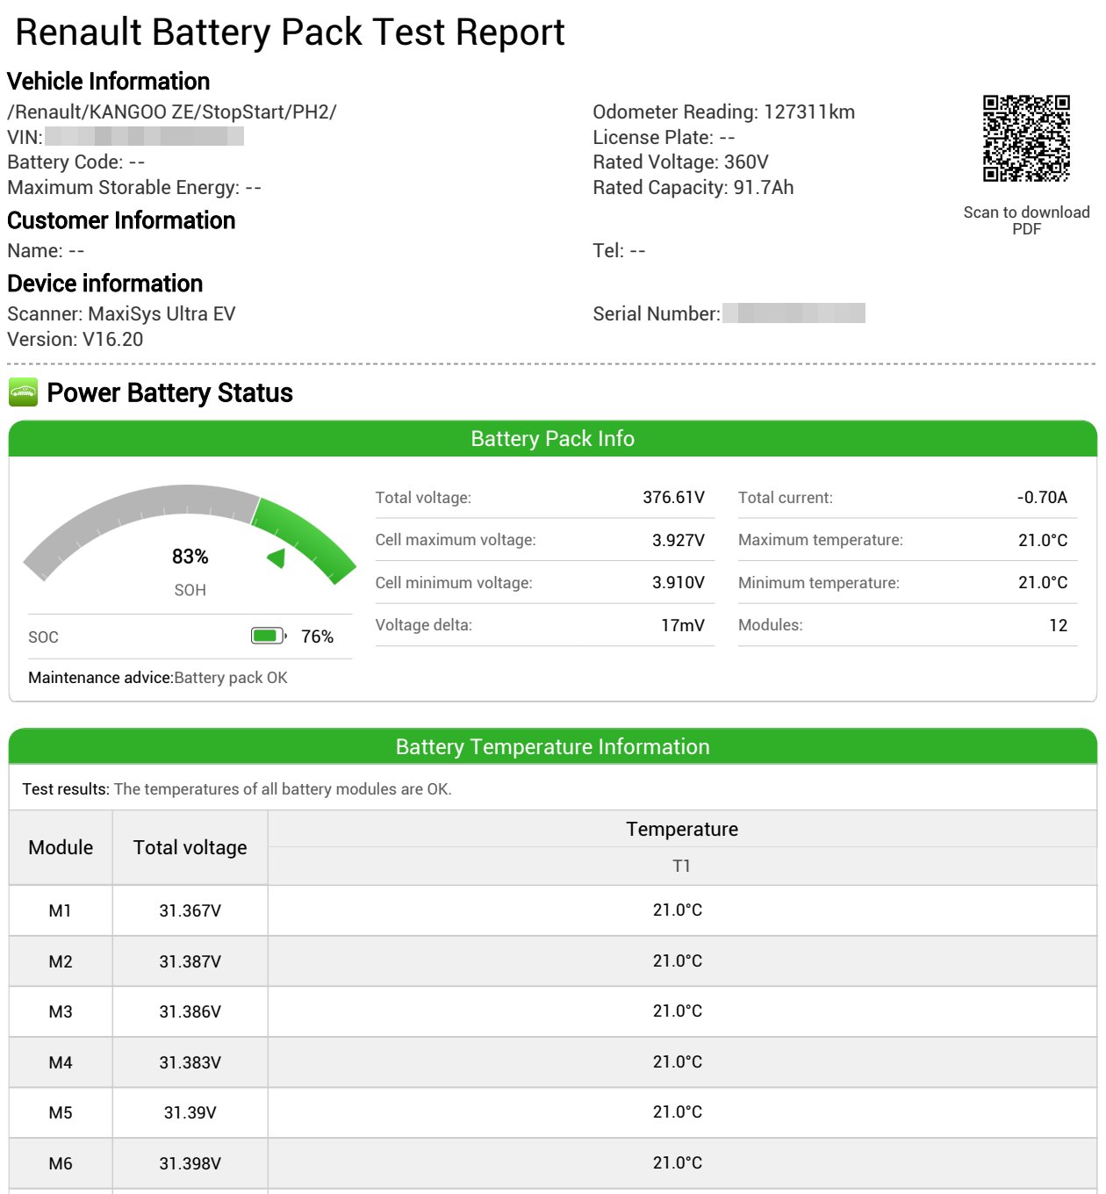Click the Modules count 12 value

[1059, 625]
